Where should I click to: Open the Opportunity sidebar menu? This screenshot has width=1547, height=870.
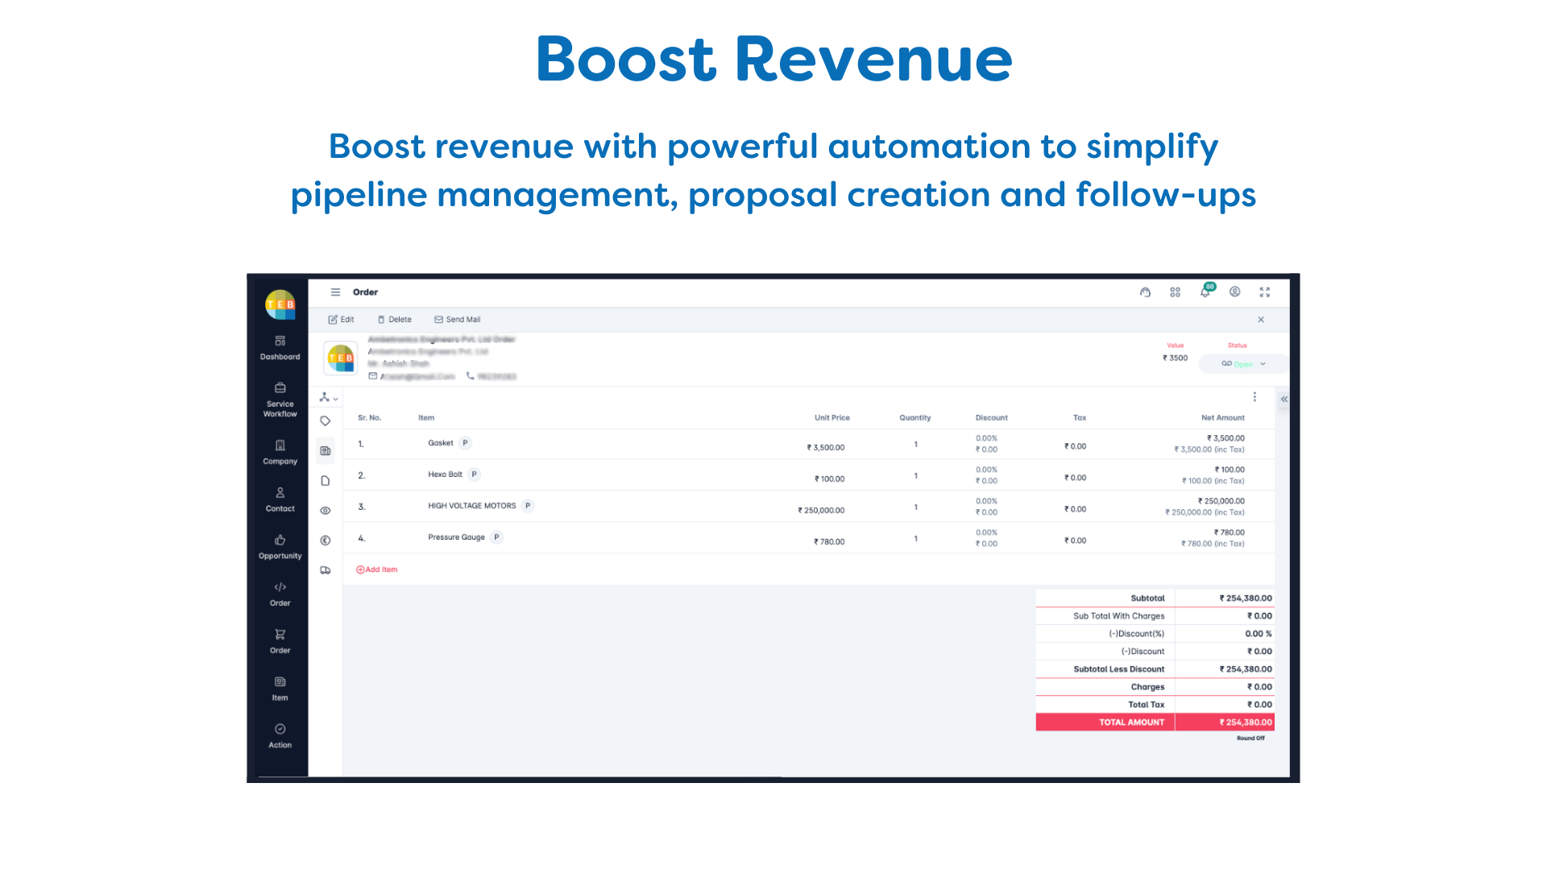280,546
